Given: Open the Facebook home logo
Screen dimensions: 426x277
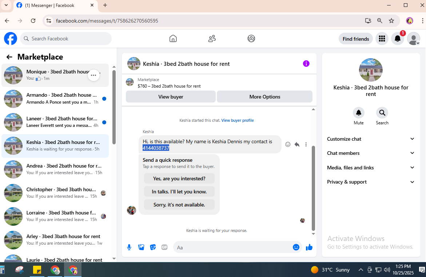Looking at the screenshot, I should 11,39.
